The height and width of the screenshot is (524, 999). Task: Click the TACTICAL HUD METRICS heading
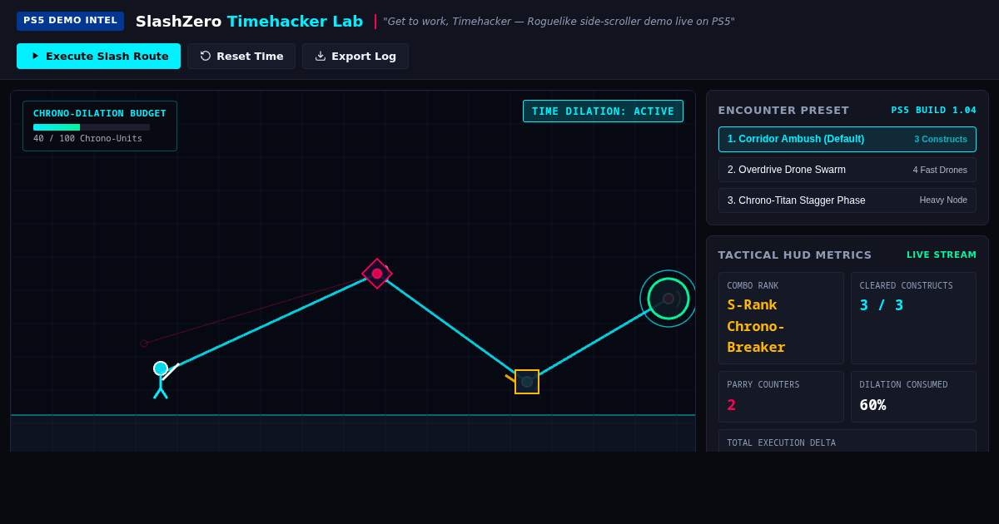(x=795, y=255)
